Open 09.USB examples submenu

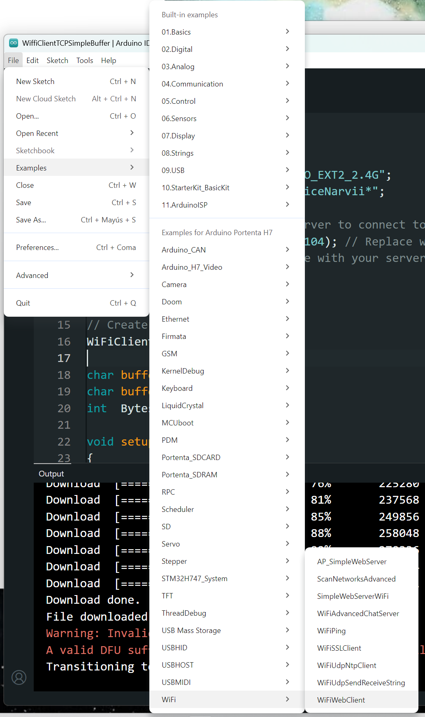pos(227,170)
